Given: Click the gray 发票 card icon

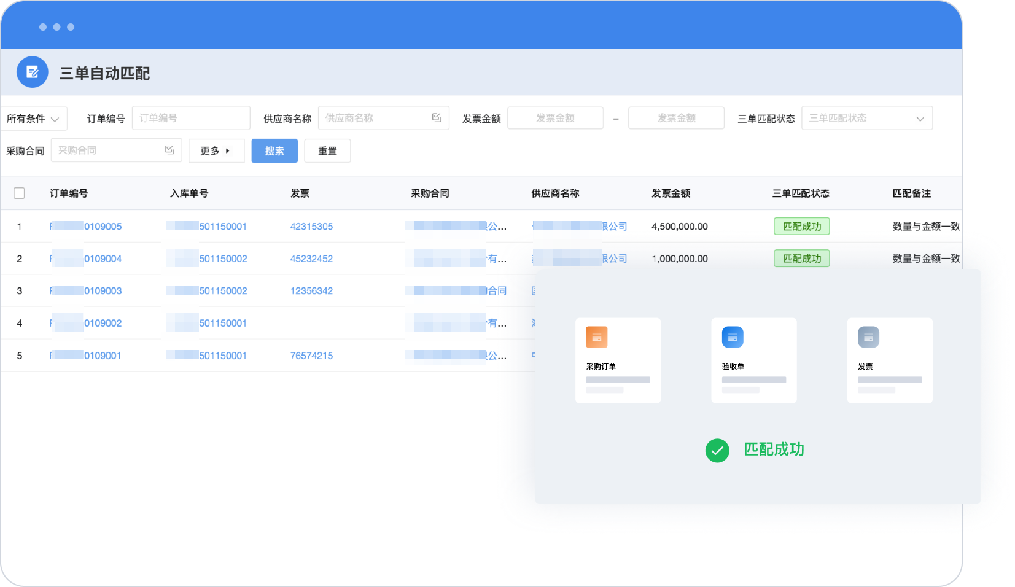Looking at the screenshot, I should click(868, 337).
